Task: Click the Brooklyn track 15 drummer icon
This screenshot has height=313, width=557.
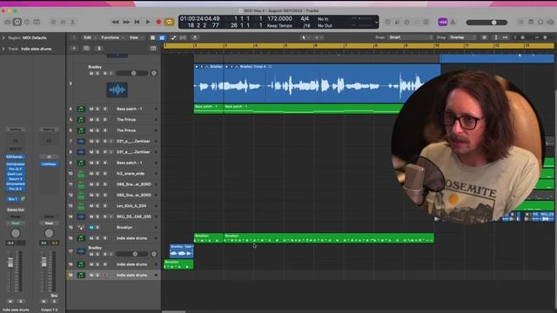Action: [x=81, y=228]
